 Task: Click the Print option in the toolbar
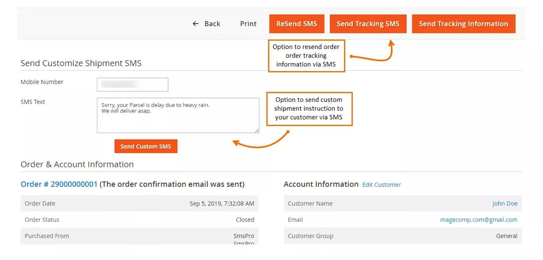248,24
